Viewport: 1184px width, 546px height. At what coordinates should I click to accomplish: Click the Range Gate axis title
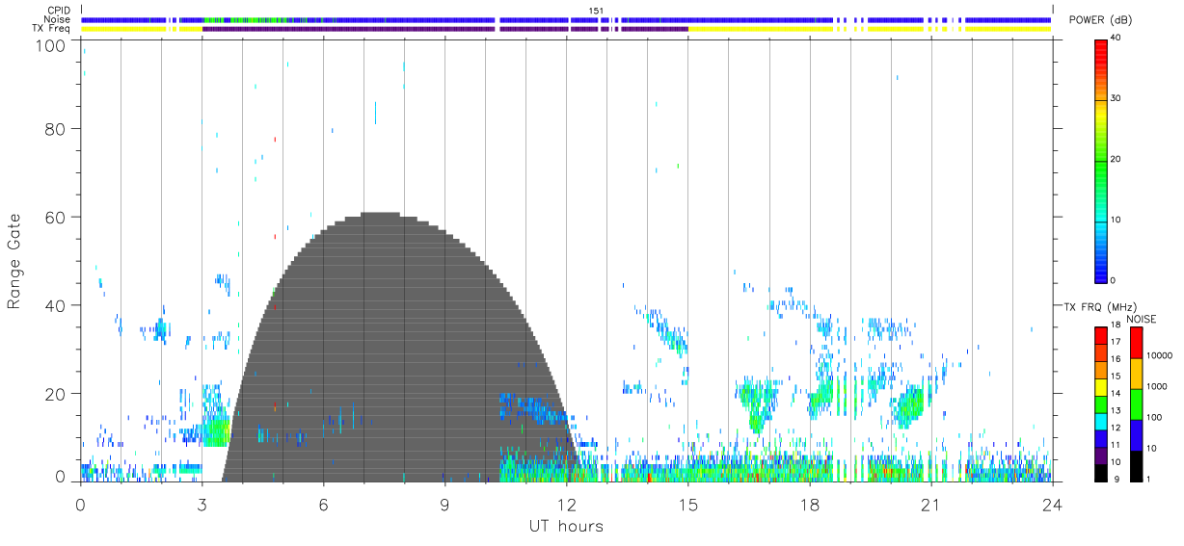tap(14, 261)
